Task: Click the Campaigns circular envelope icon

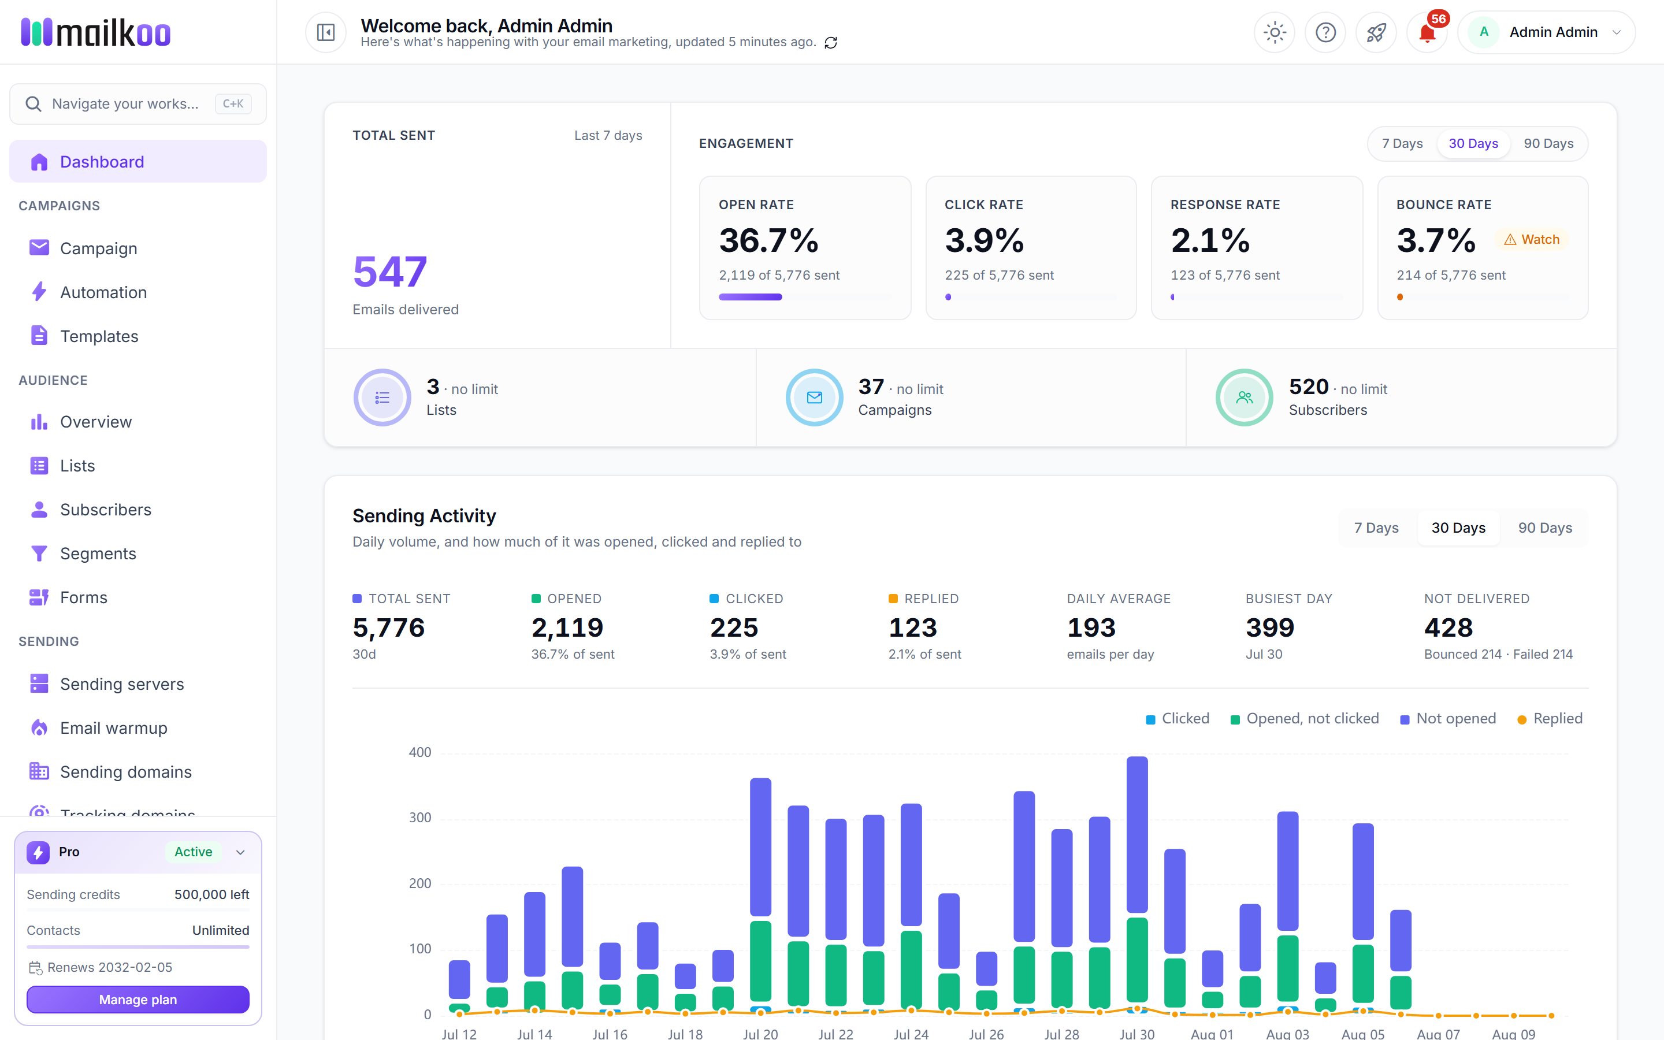Action: click(814, 398)
